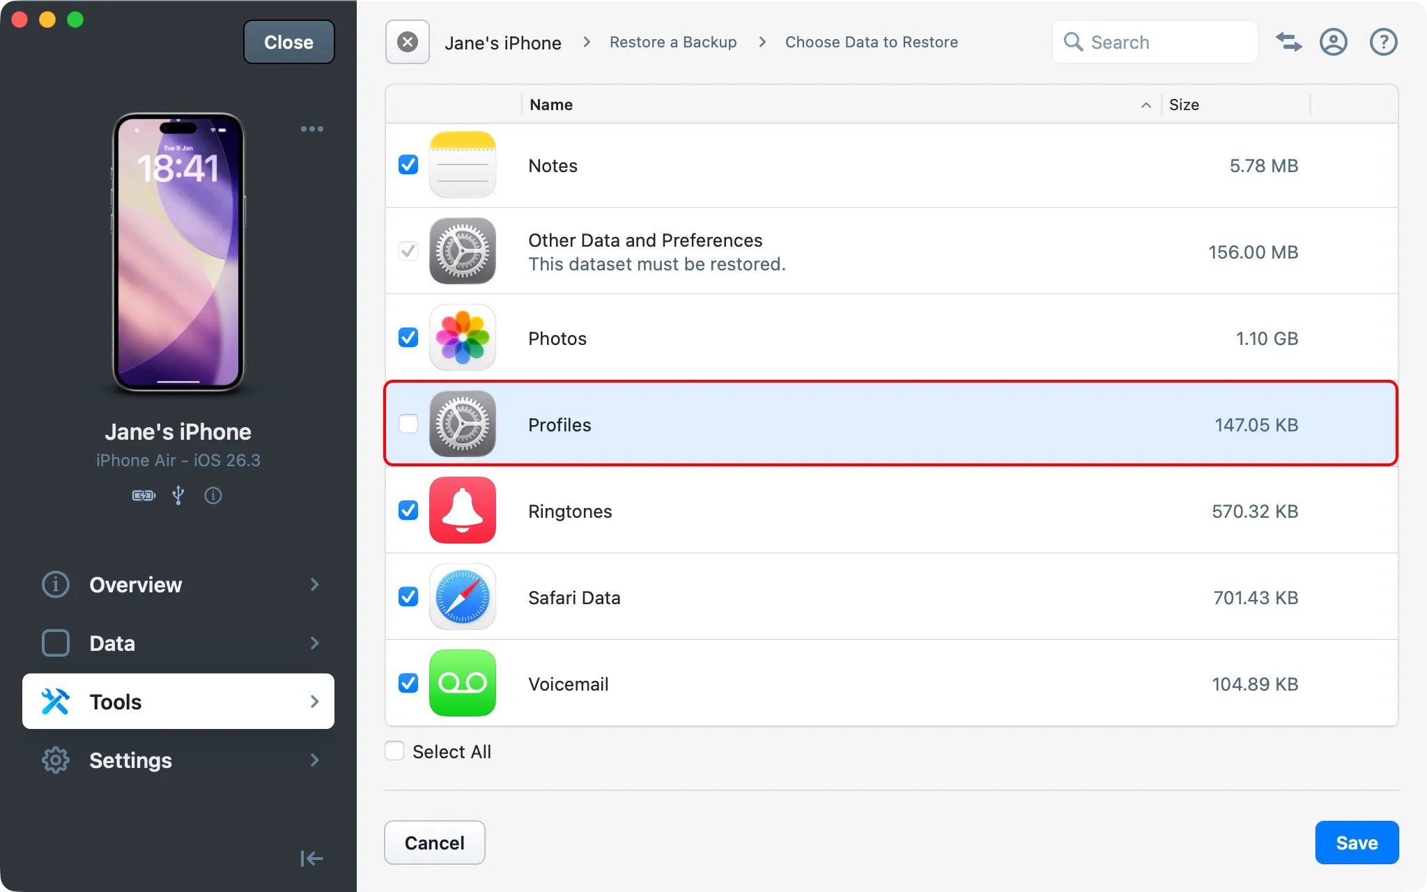Click the device info circle icon
The image size is (1427, 892).
[213, 495]
